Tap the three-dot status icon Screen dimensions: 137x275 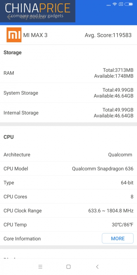pos(109,5)
